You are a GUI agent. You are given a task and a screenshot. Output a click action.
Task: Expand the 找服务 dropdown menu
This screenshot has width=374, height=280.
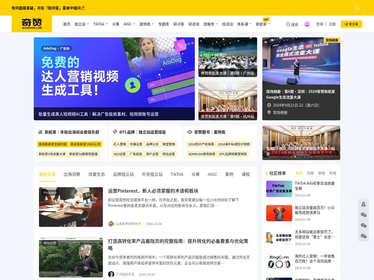pyautogui.click(x=210, y=24)
